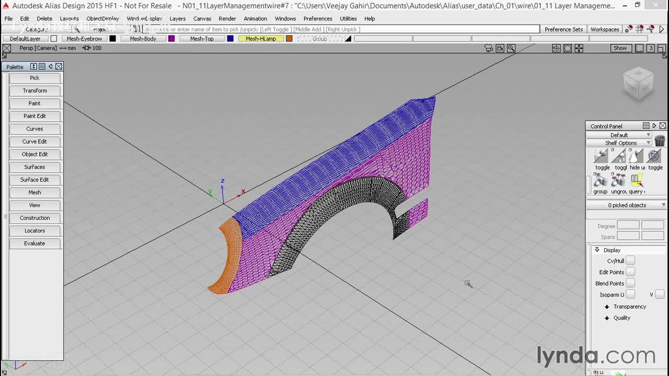
Task: Toggle the Edit Points checkbox
Action: coord(630,272)
